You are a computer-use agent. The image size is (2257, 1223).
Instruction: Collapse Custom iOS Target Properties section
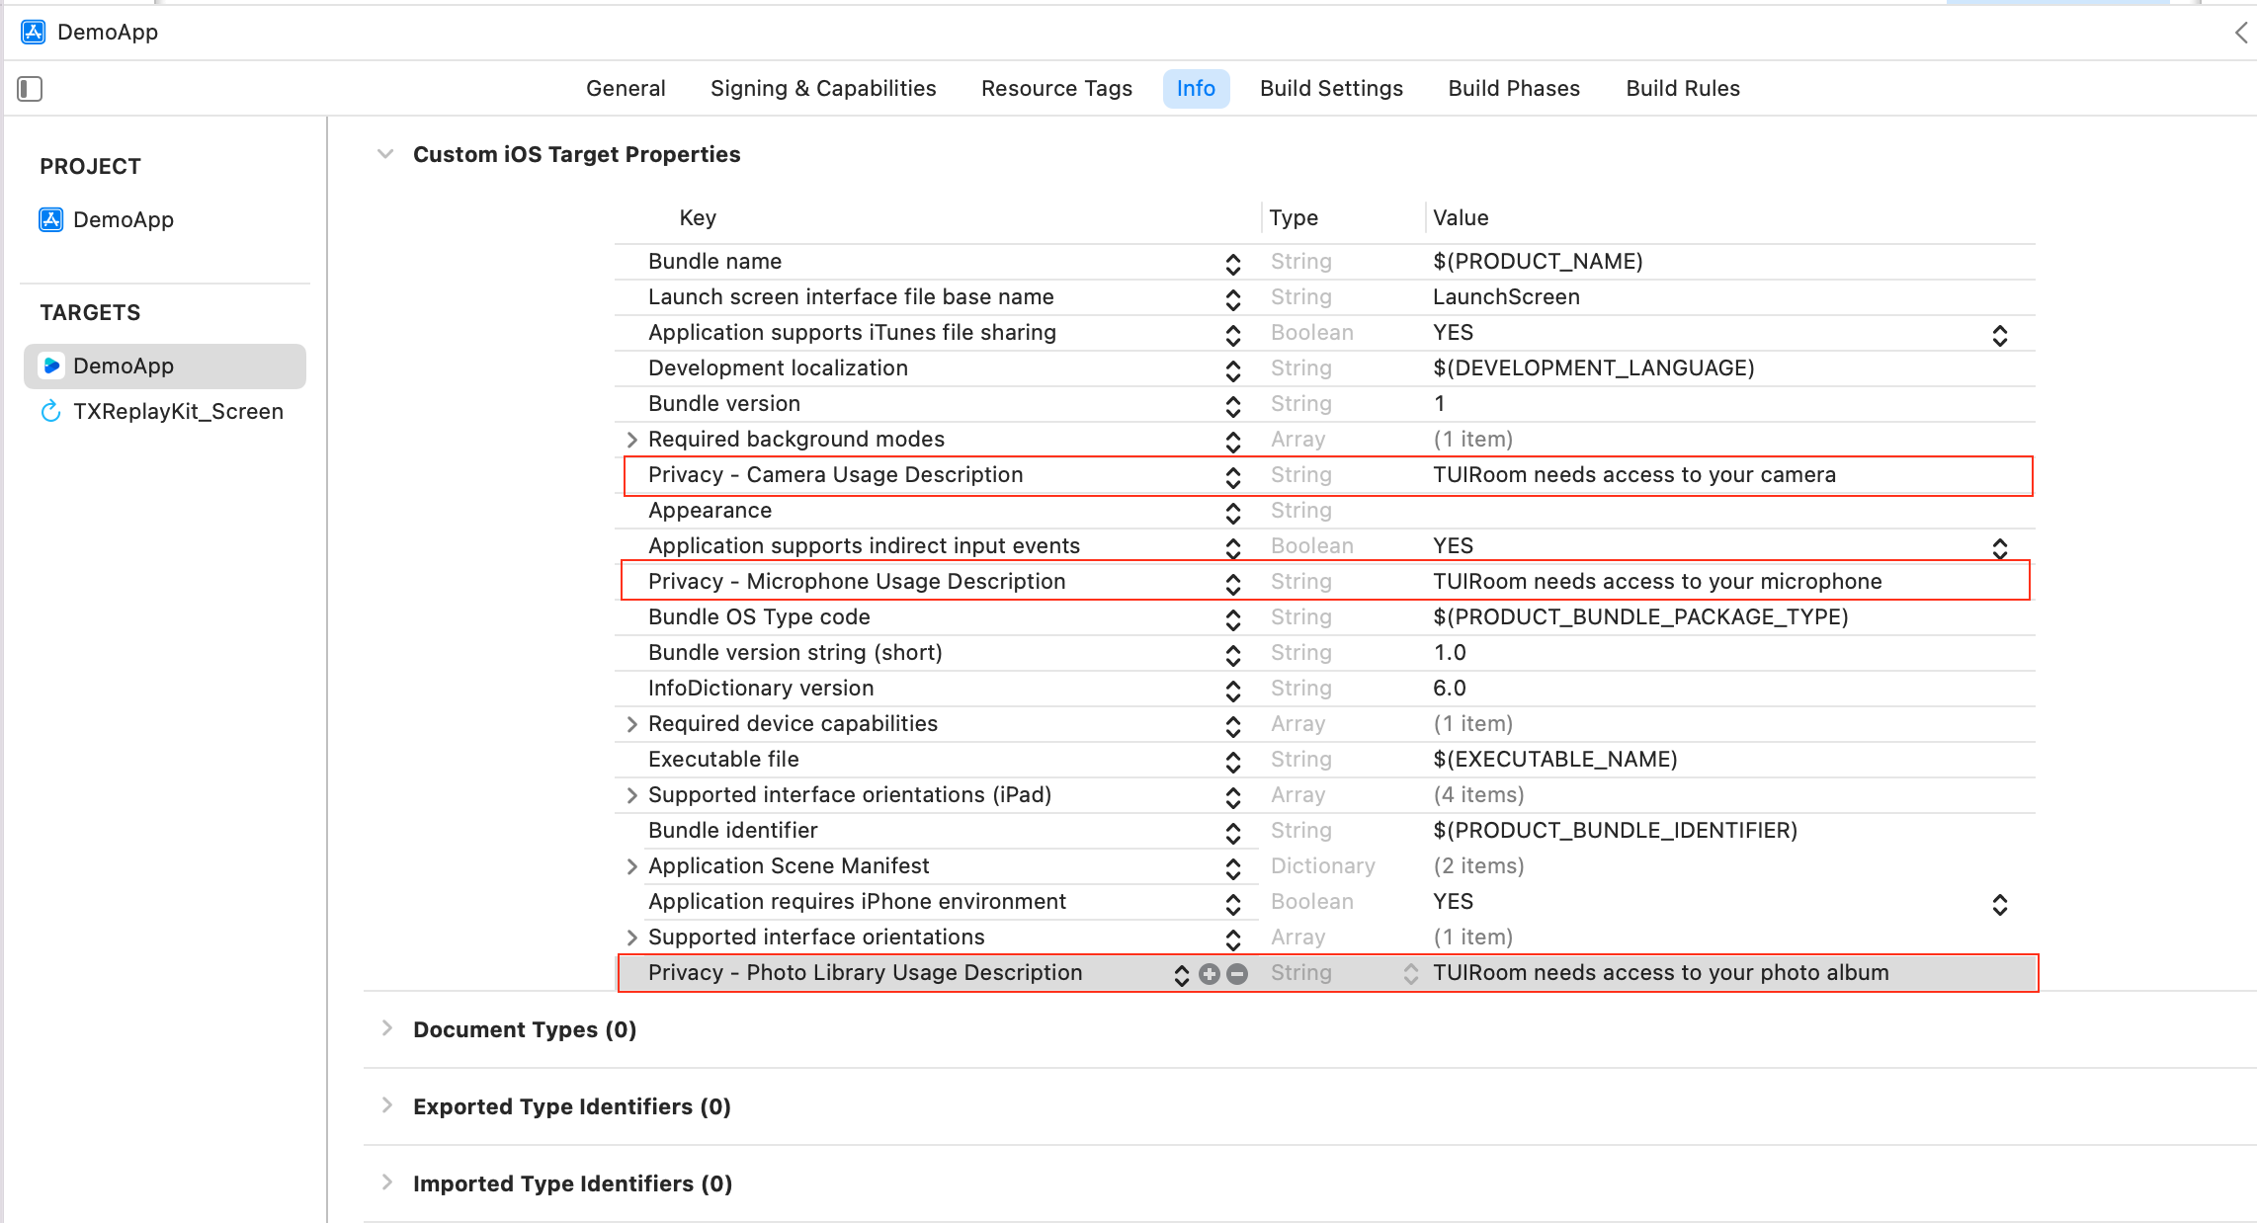[x=385, y=154]
